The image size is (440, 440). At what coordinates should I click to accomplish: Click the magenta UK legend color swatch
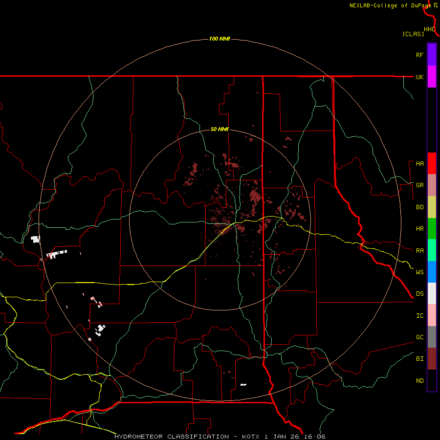[432, 77]
